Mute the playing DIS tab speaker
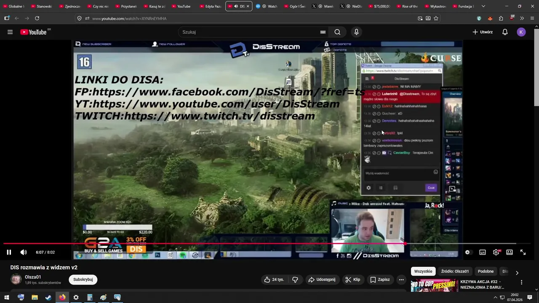 (x=236, y=6)
